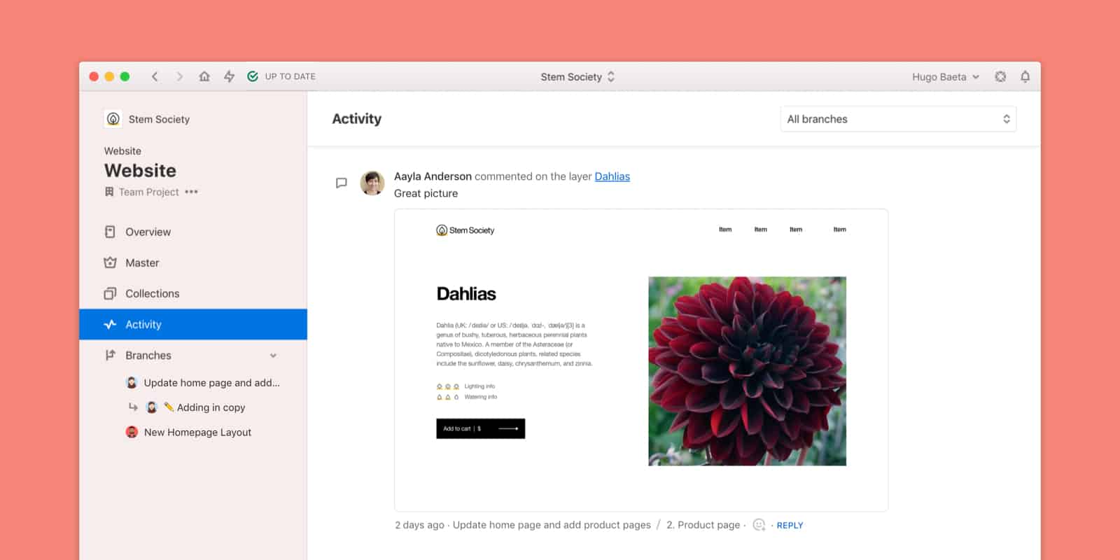The width and height of the screenshot is (1120, 560).
Task: Click the Team Project building icon
Action: (109, 192)
